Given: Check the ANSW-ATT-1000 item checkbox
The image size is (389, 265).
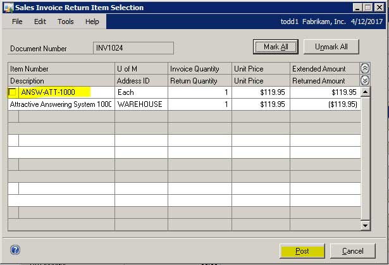Looking at the screenshot, I should (x=12, y=92).
